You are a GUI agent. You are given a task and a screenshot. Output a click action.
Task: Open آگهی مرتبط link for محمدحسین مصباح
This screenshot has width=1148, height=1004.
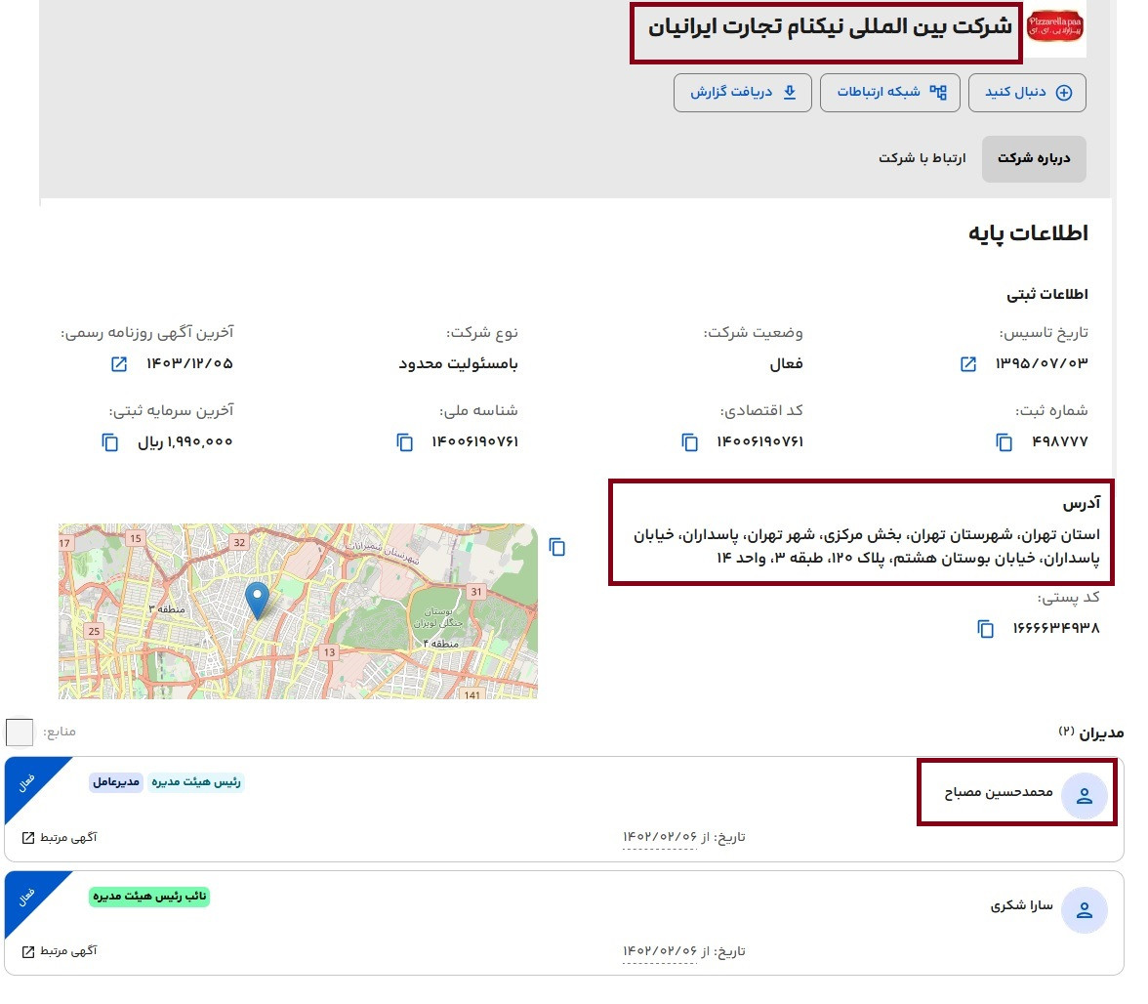point(60,838)
